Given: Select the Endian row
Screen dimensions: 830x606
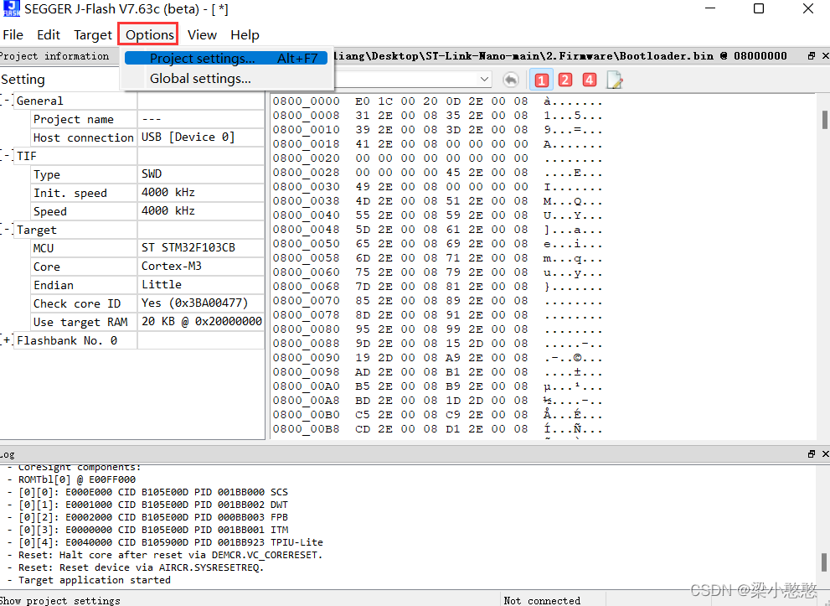Looking at the screenshot, I should coord(147,285).
